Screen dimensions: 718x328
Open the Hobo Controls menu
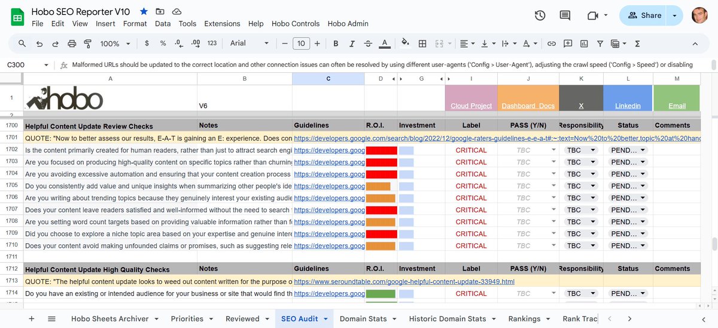pos(296,24)
